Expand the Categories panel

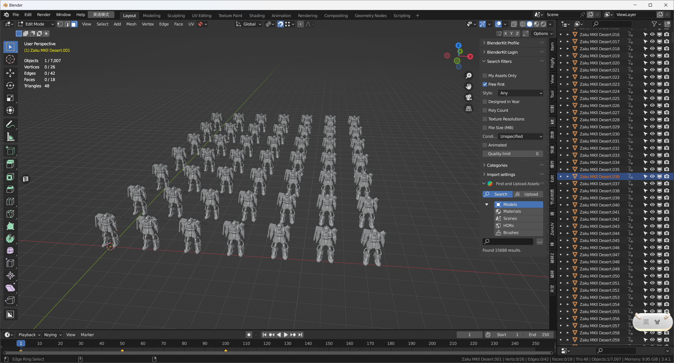click(x=497, y=165)
